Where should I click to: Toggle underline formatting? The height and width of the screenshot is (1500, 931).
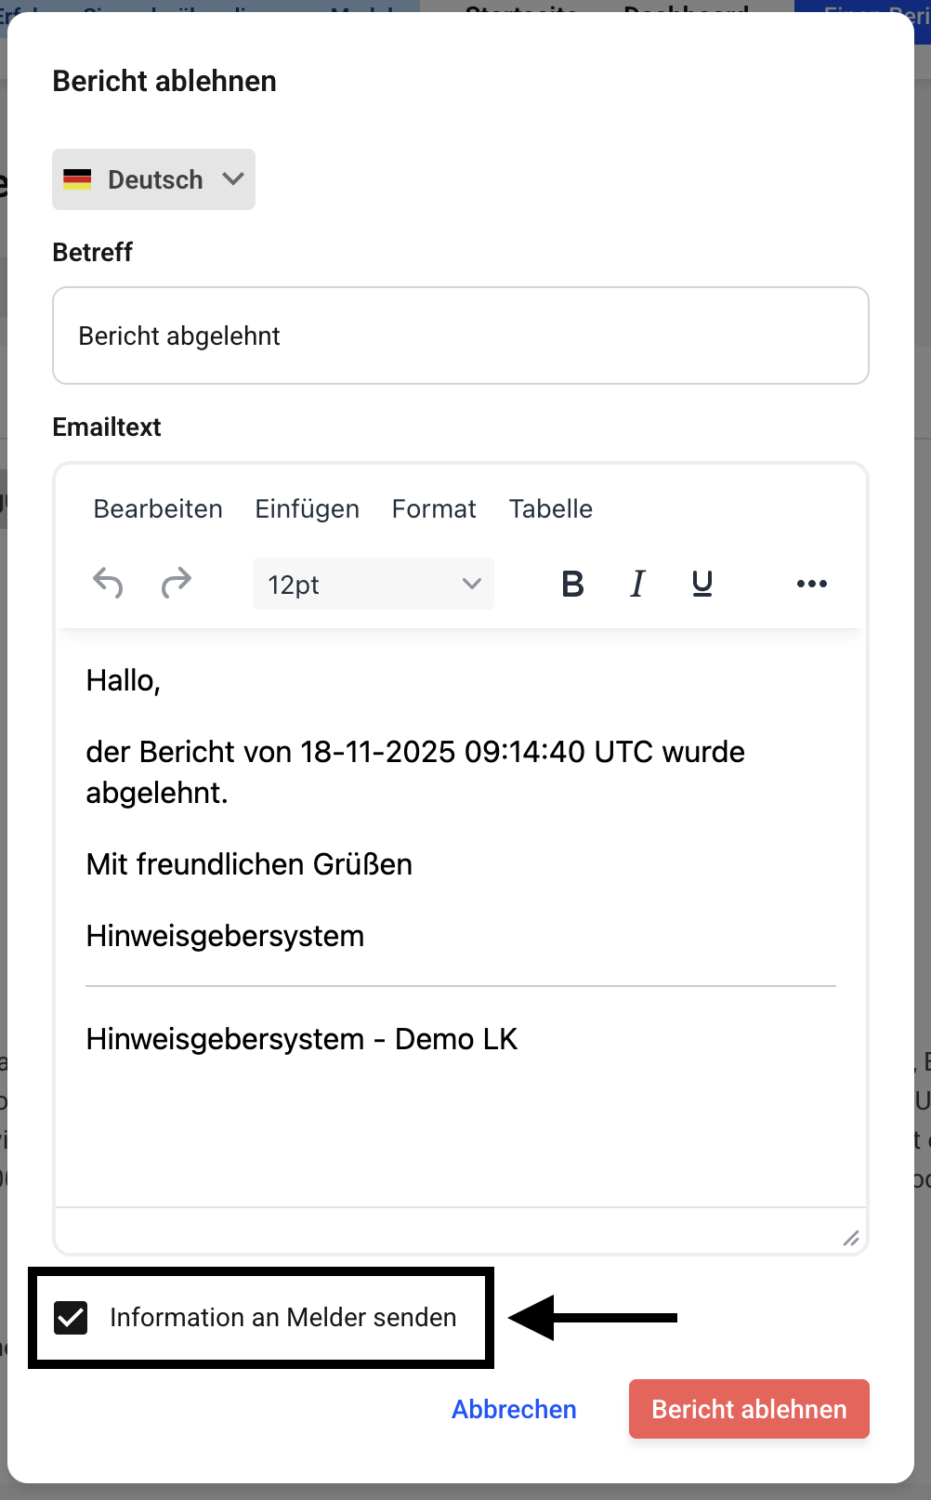tap(702, 584)
